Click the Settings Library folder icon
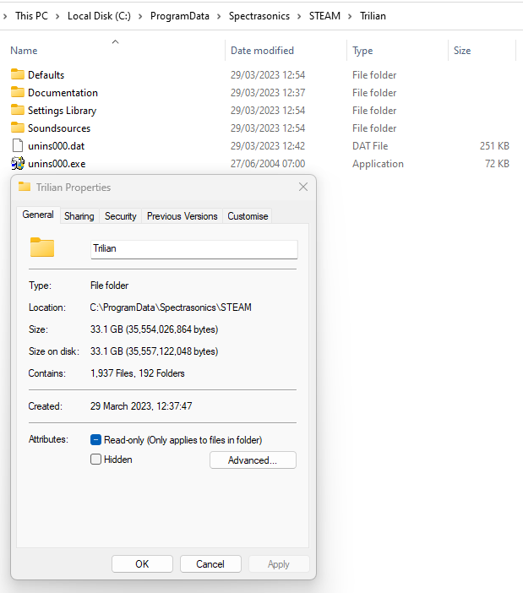Image resolution: width=523 pixels, height=593 pixels. pos(18,110)
